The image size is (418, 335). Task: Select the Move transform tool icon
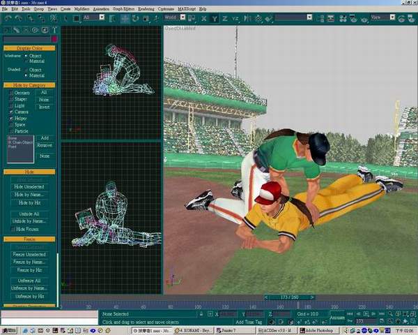click(125, 17)
